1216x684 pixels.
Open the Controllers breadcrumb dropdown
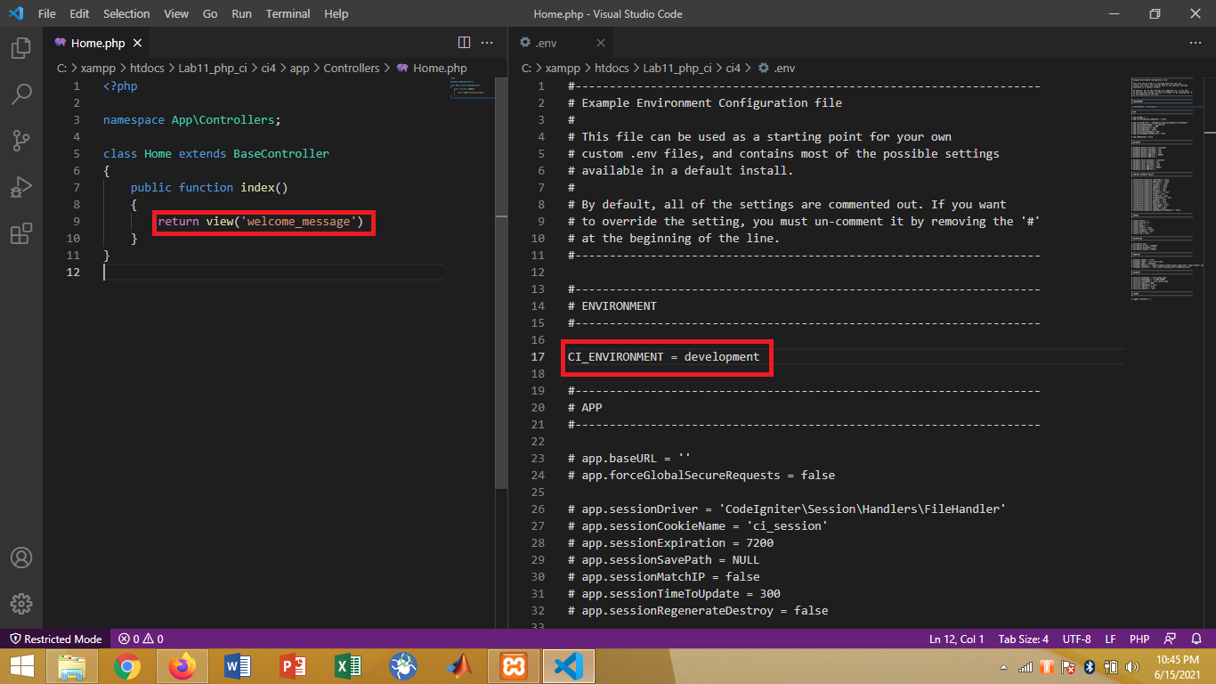click(x=352, y=68)
